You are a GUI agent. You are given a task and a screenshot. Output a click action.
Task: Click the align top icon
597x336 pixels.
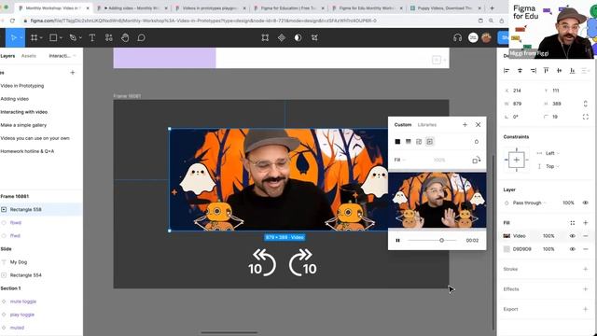546,71
